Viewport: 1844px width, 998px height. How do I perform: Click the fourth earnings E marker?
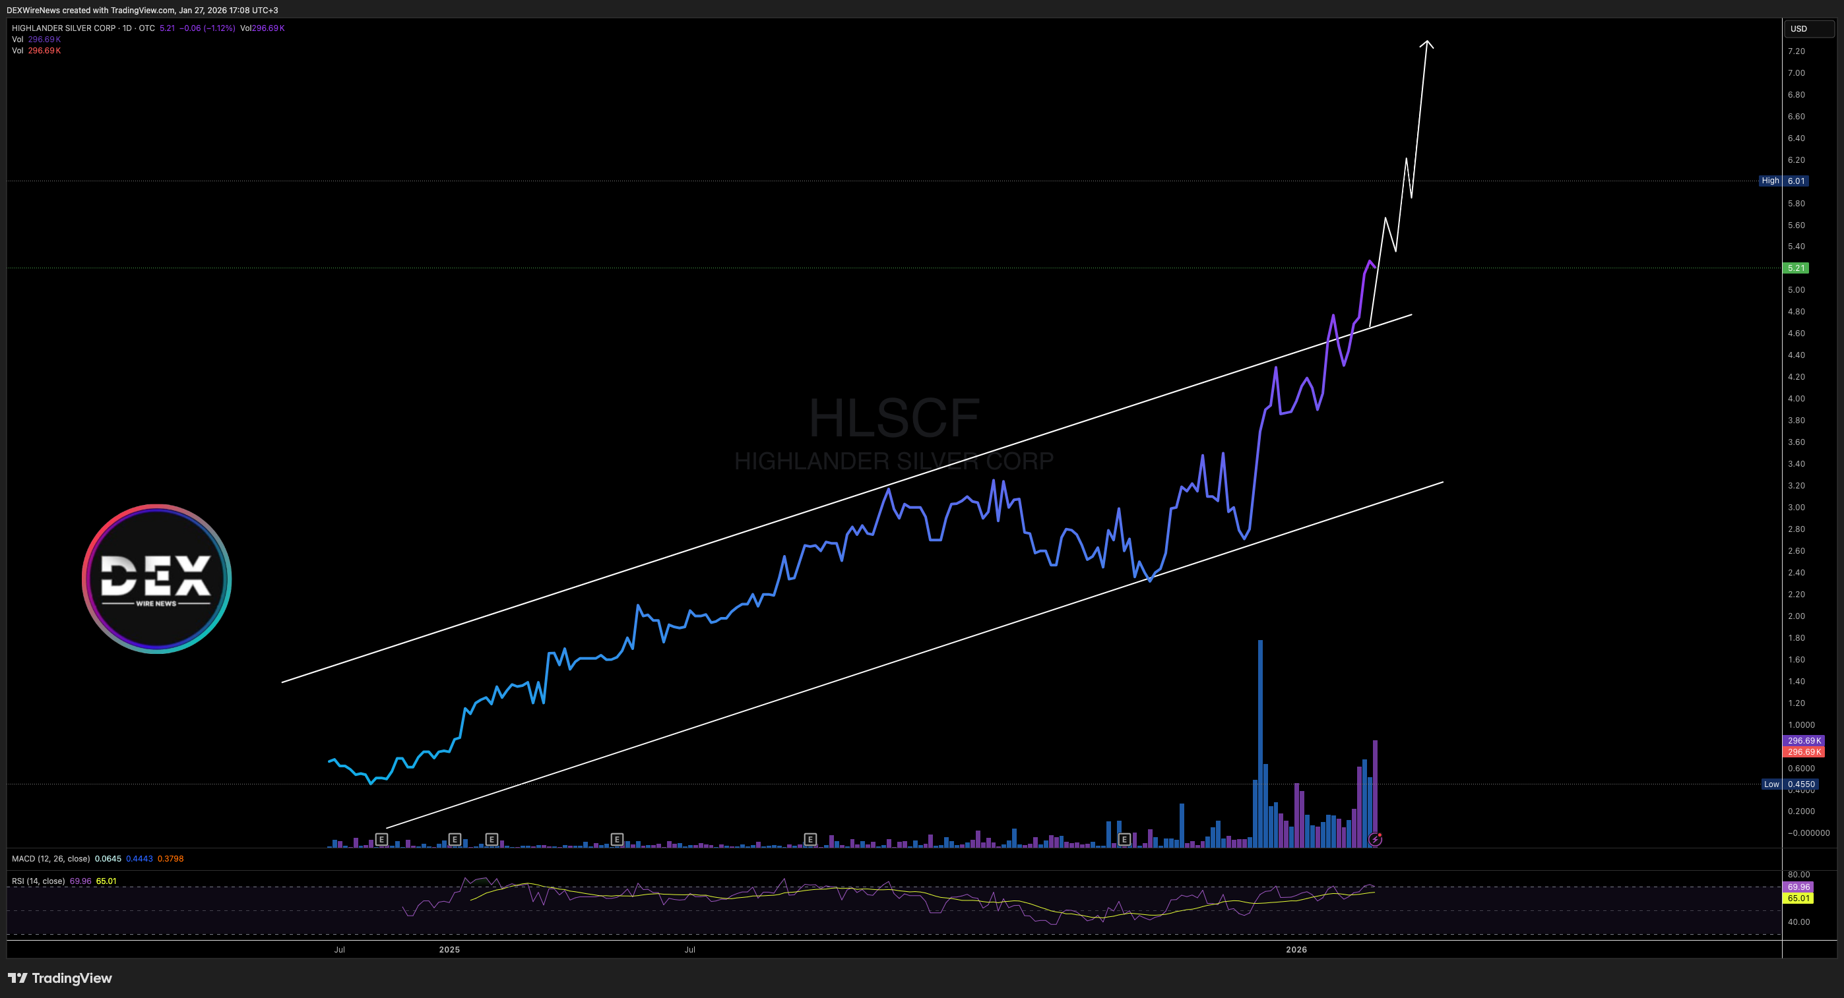point(617,839)
